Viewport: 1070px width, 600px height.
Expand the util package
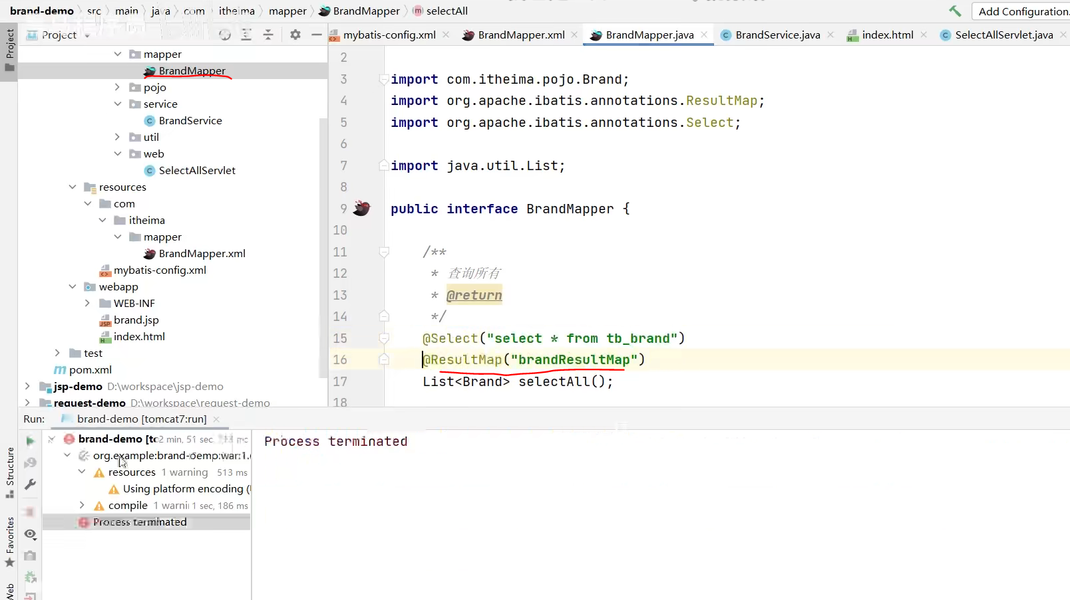click(x=118, y=137)
